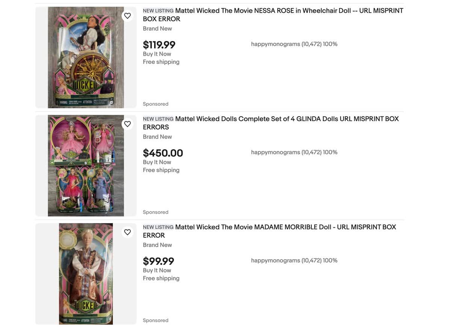The height and width of the screenshot is (327, 451).
Task: Click the Madame Morrible doll thumbnail image
Action: point(86,274)
